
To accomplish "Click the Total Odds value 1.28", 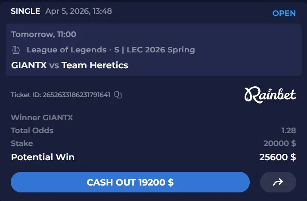I will [x=288, y=131].
